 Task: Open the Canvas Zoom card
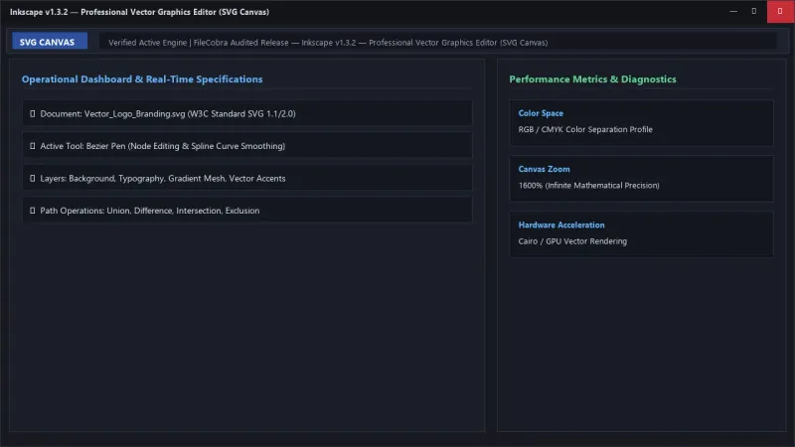(641, 179)
